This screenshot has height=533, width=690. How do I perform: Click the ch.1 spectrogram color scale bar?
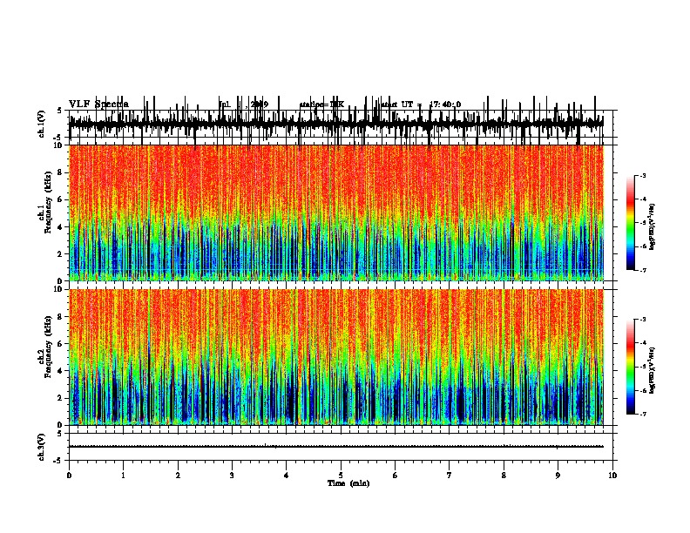[631, 223]
